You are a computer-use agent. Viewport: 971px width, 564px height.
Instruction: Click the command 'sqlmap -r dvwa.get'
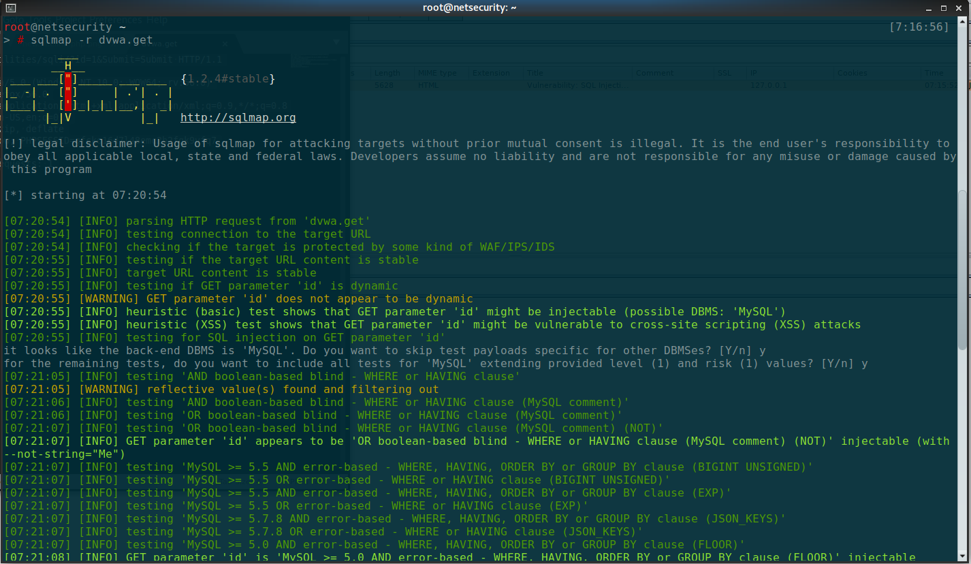coord(92,40)
